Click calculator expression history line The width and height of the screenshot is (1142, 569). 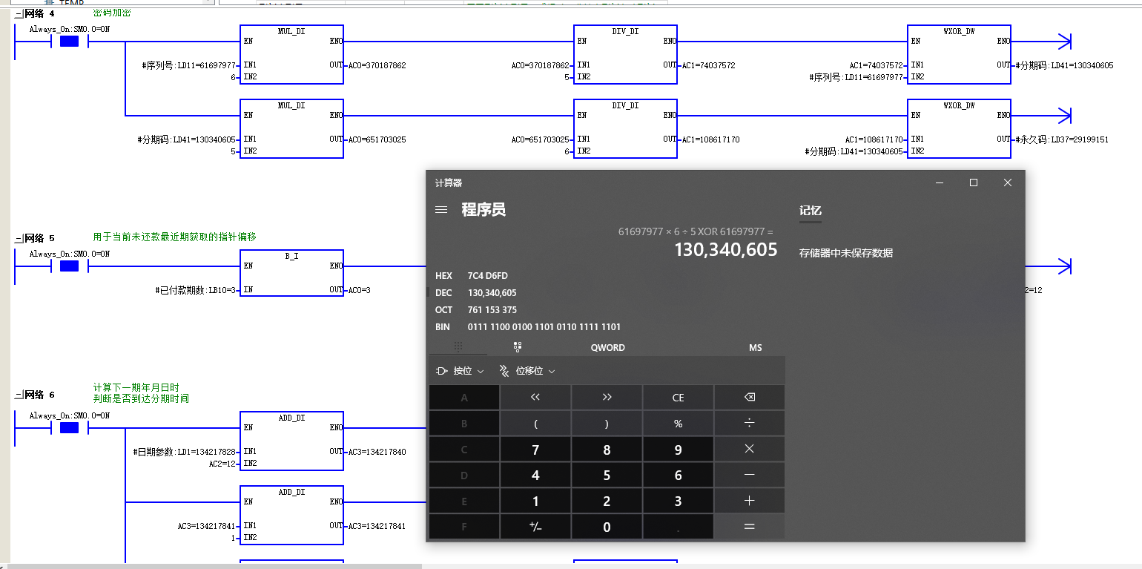click(696, 232)
